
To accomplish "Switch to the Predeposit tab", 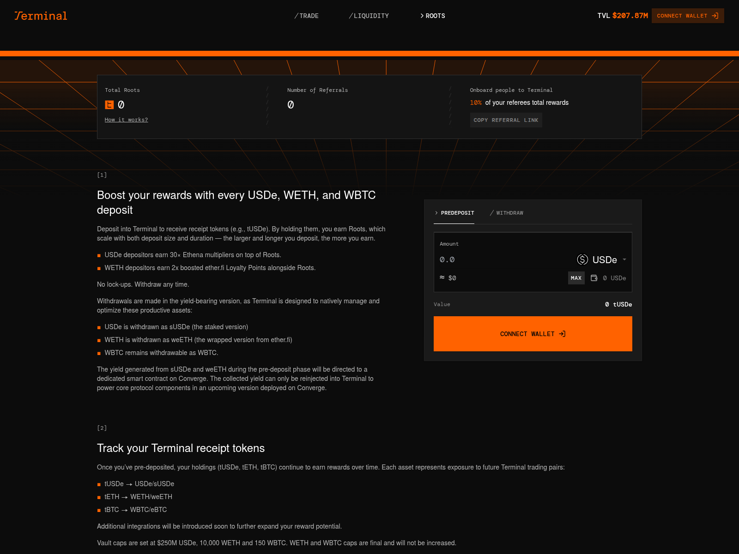I will coord(454,213).
